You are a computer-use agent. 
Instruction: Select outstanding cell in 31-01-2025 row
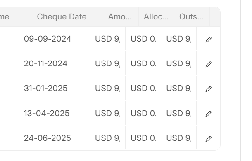179,89
